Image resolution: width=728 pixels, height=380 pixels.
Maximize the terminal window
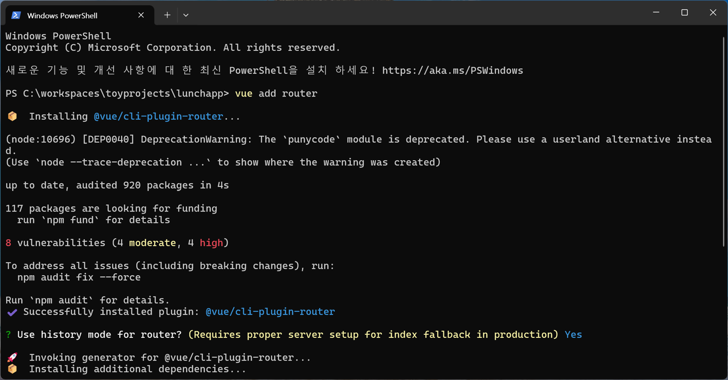click(x=684, y=12)
